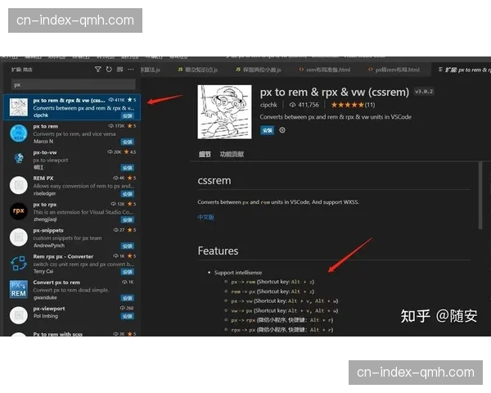Viewport: 491px width, 393px height.
Task: Select the Rem rpx px Converter icon
Action: click(x=18, y=263)
